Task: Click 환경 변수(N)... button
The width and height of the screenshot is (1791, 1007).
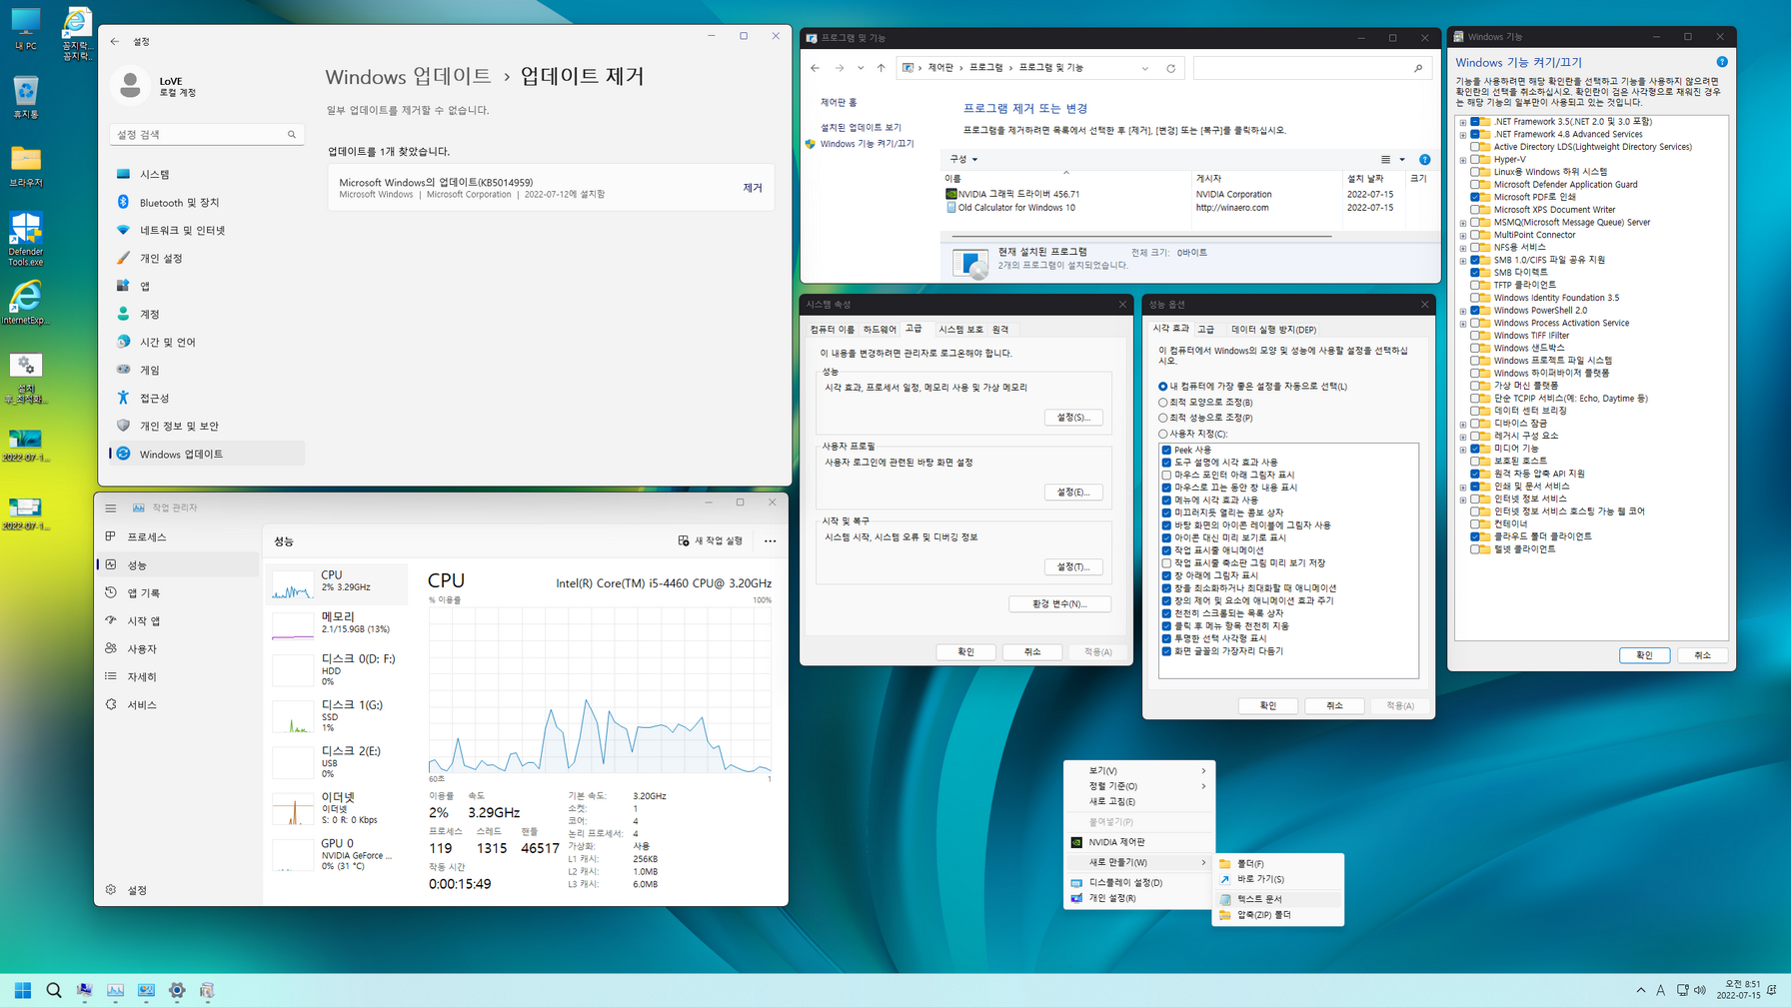Action: pos(1058,603)
